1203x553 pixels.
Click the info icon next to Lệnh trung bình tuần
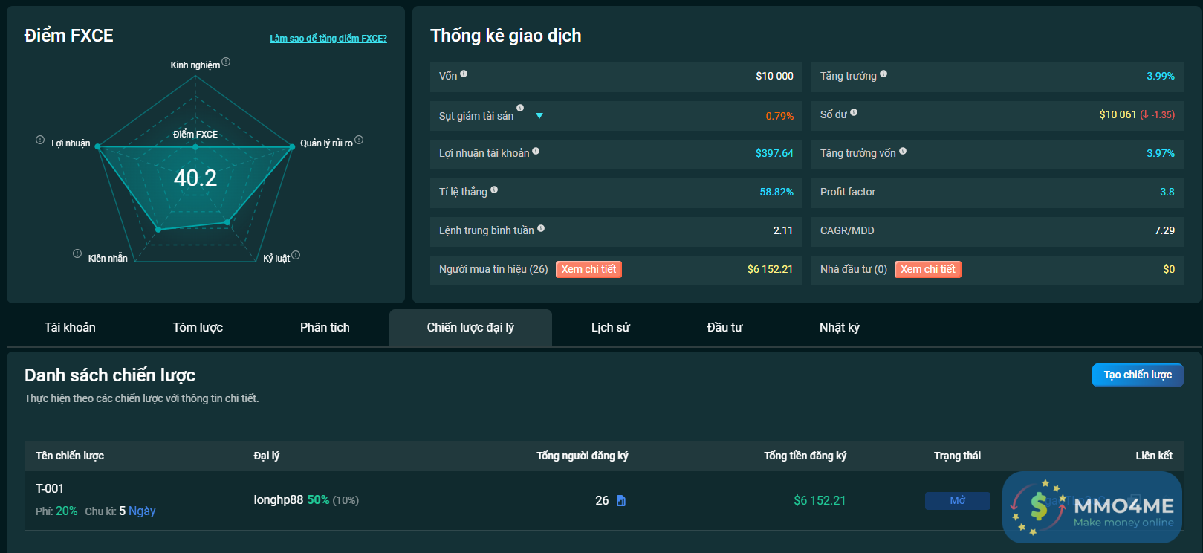tap(541, 228)
